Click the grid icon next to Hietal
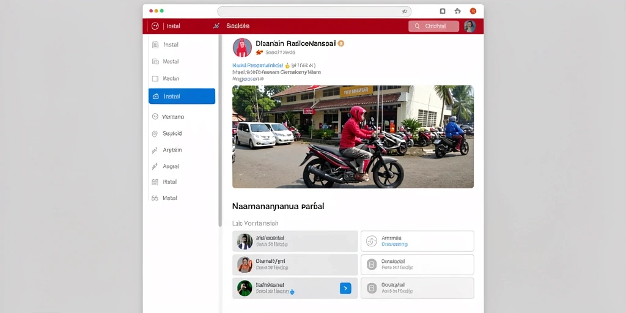 pos(155,182)
